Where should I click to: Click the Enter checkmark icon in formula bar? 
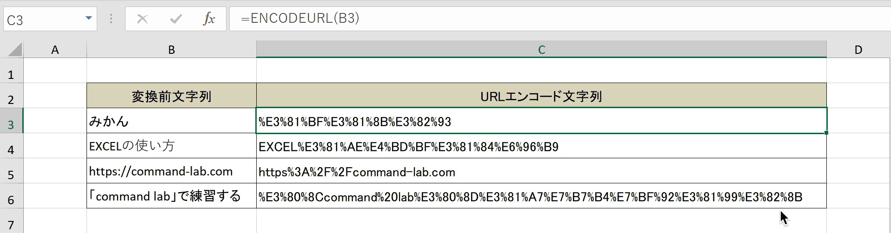(176, 19)
